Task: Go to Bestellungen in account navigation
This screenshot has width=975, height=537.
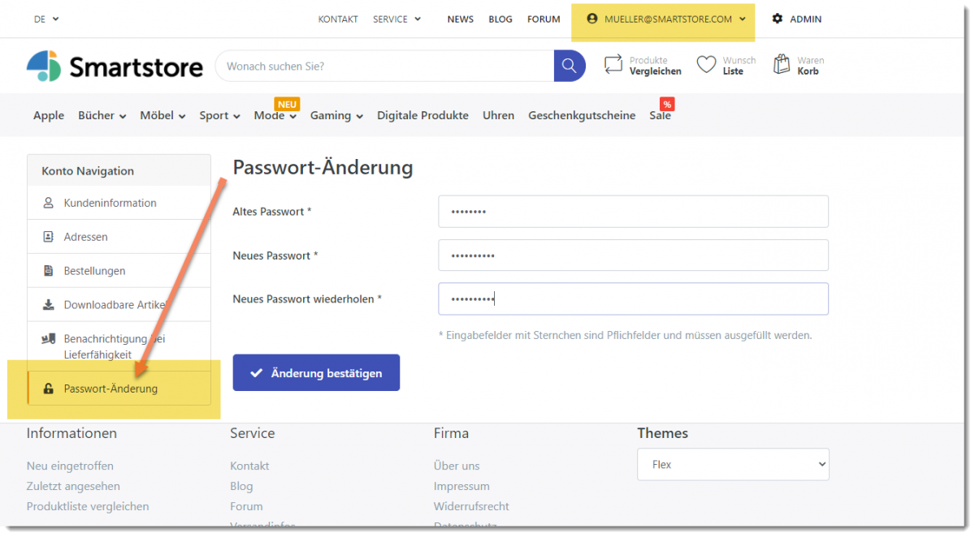Action: [94, 271]
